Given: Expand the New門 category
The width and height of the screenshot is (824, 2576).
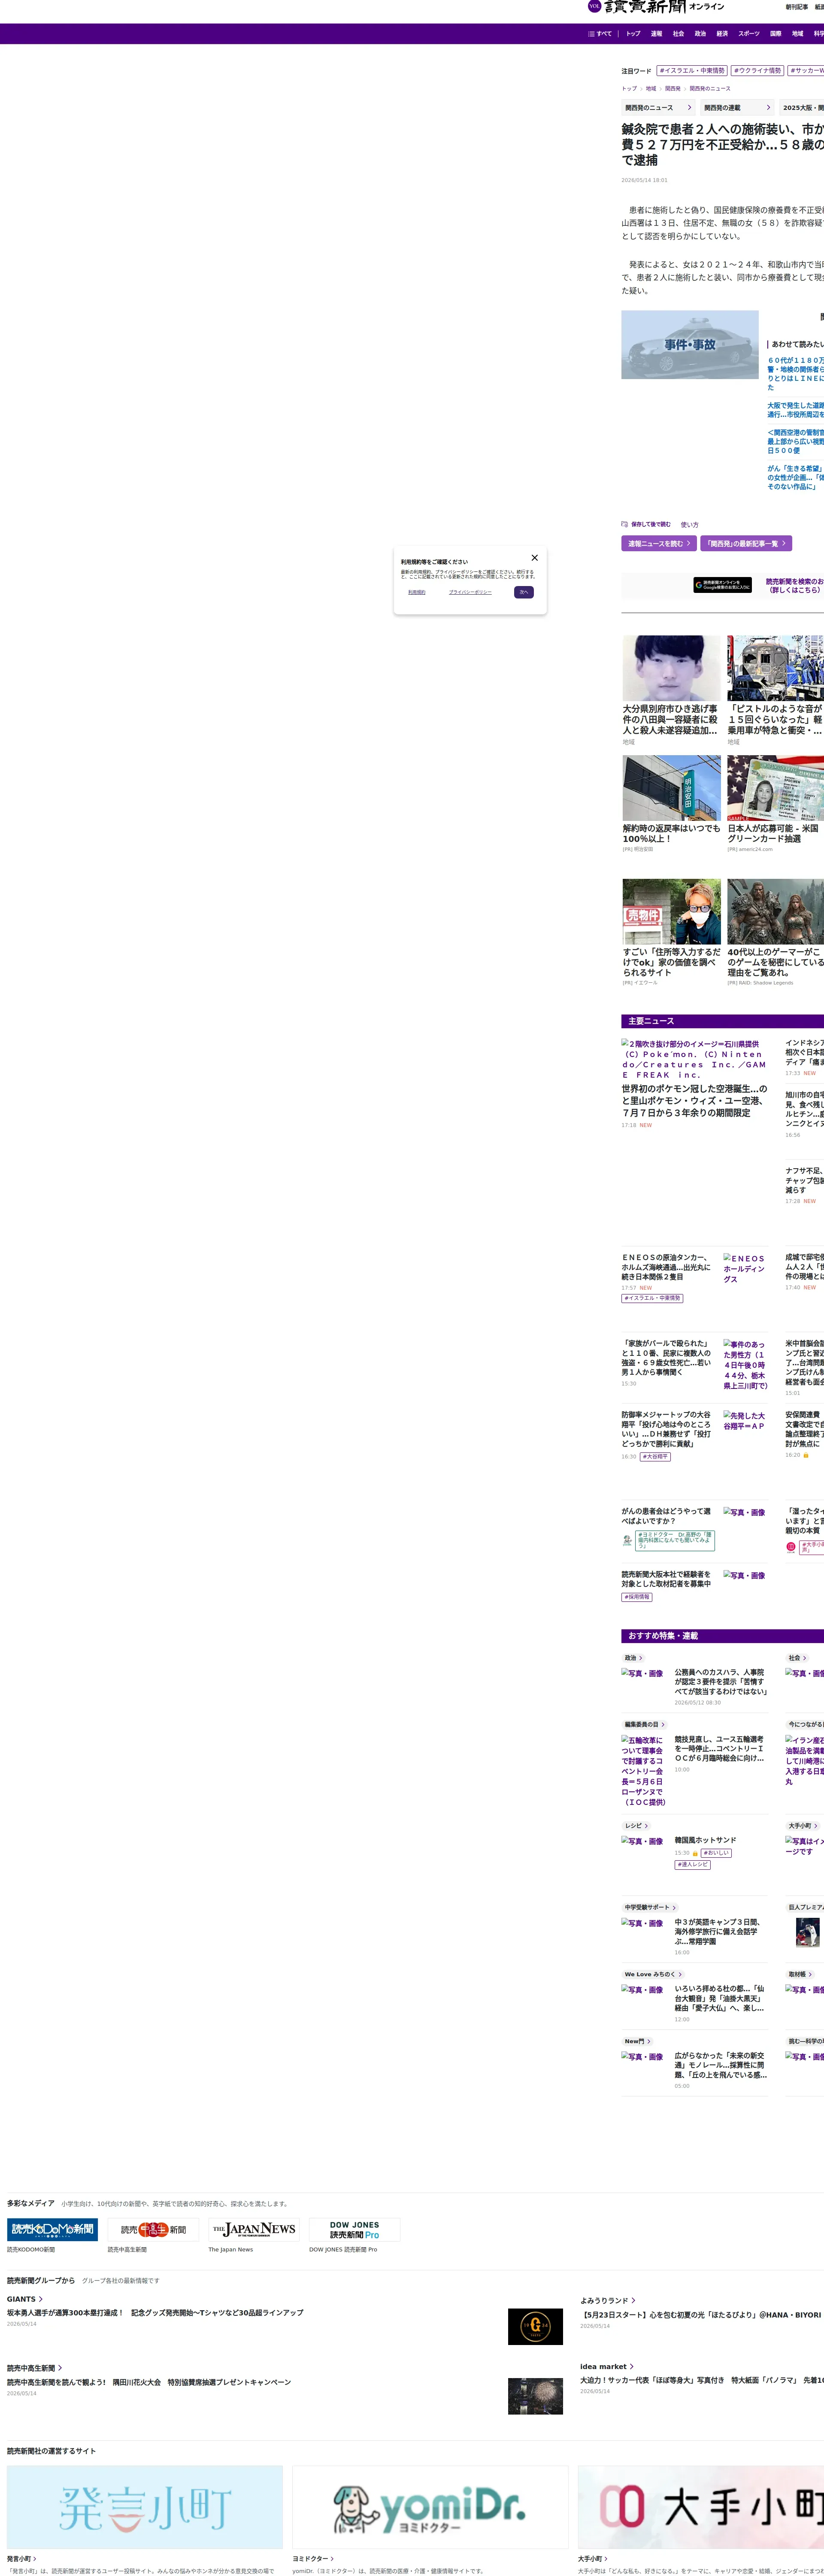Looking at the screenshot, I should tap(637, 2041).
